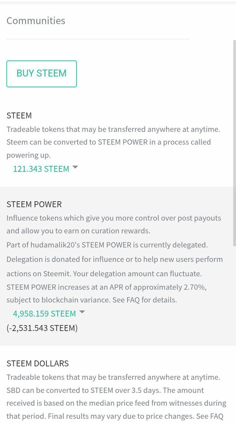This screenshot has width=236, height=423.
Task: Click the caret arrow beside 121.343 STEEM
Action: point(75,168)
